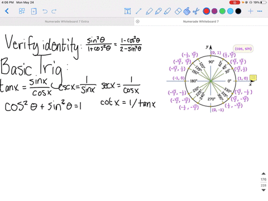Go to previous page with up arrow
Viewport: 268px width, 201px height.
pos(264,174)
